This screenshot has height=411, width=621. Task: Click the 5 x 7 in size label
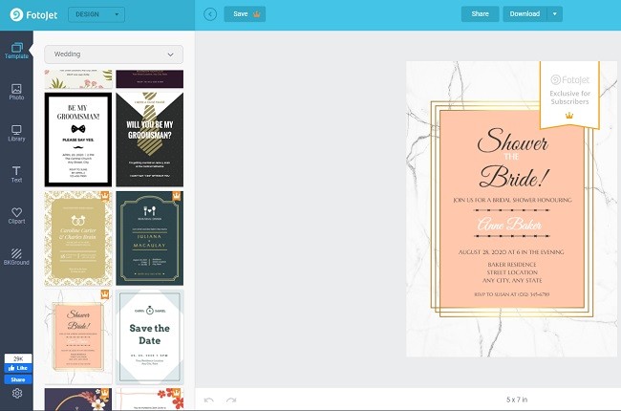(517, 400)
